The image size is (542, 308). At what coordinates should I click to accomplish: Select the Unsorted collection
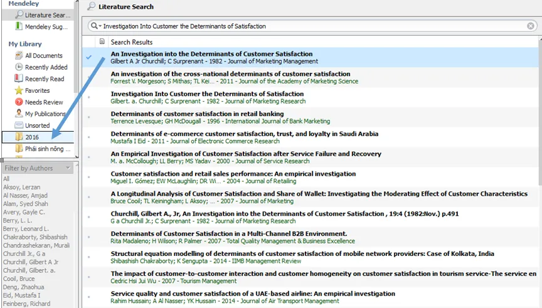coord(38,125)
